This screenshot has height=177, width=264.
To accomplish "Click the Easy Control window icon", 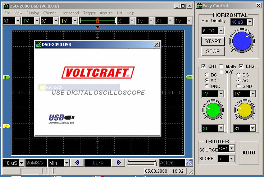I will point(199,6).
